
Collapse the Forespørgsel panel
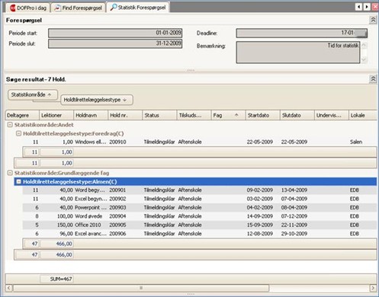[373, 20]
